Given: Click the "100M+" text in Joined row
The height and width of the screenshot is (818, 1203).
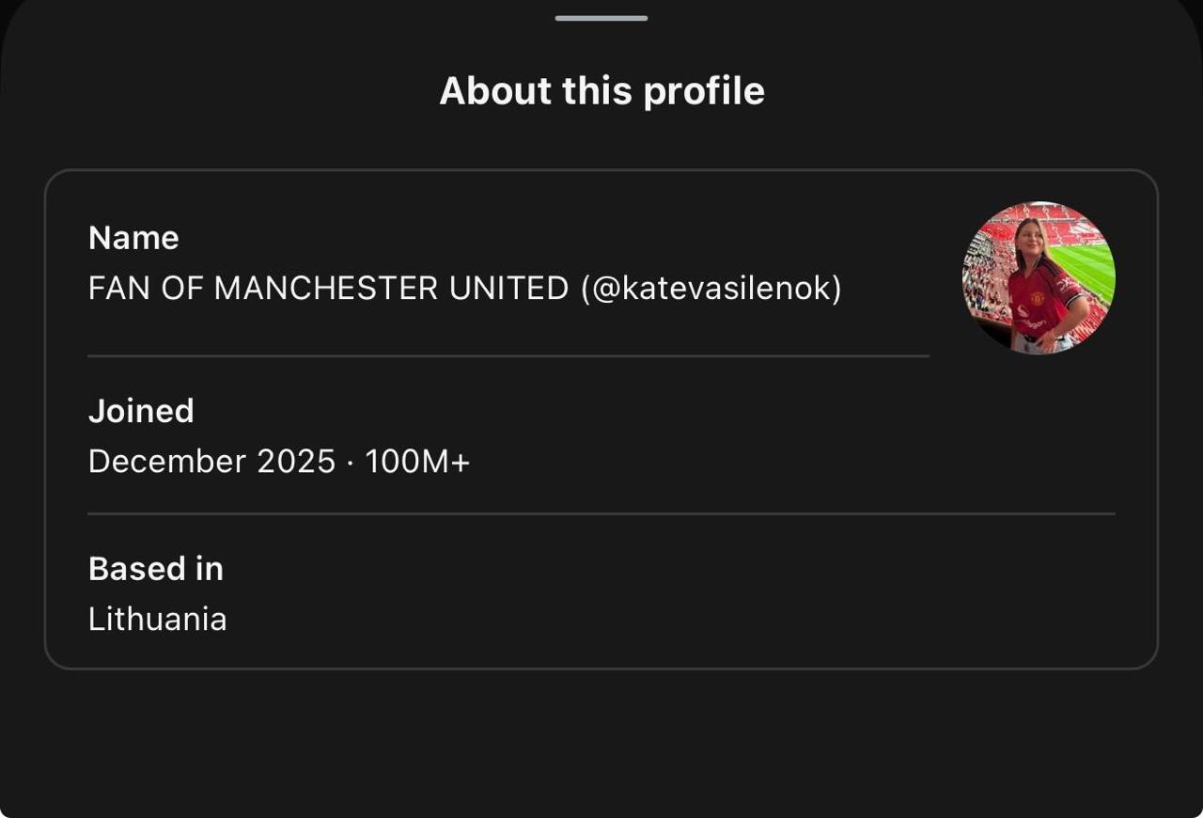Looking at the screenshot, I should (x=416, y=462).
